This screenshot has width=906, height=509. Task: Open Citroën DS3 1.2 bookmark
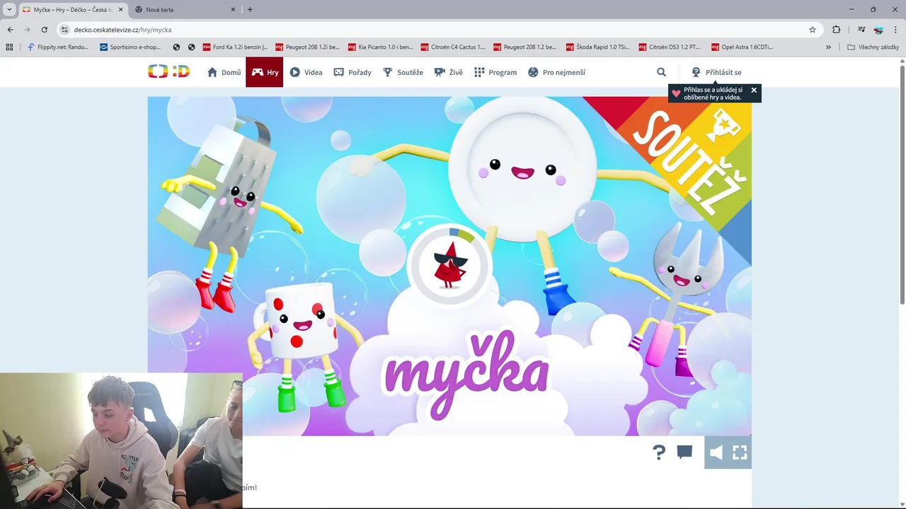(671, 47)
